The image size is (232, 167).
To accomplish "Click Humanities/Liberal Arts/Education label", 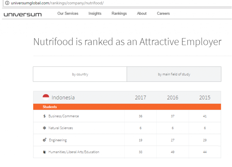I will point(74,152).
